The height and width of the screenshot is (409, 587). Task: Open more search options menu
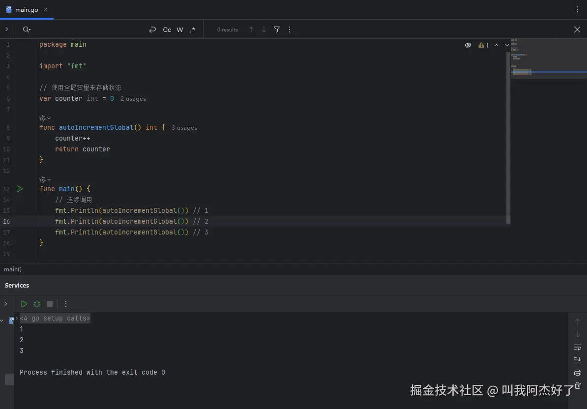click(290, 29)
